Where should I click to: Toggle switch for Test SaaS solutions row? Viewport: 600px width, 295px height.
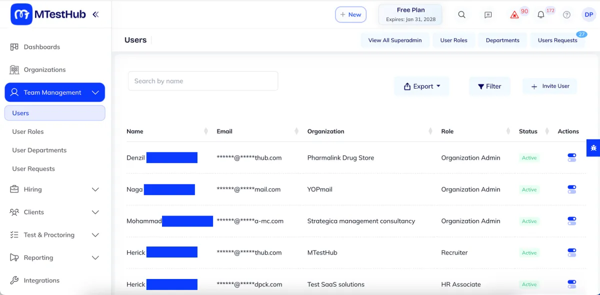tap(572, 284)
